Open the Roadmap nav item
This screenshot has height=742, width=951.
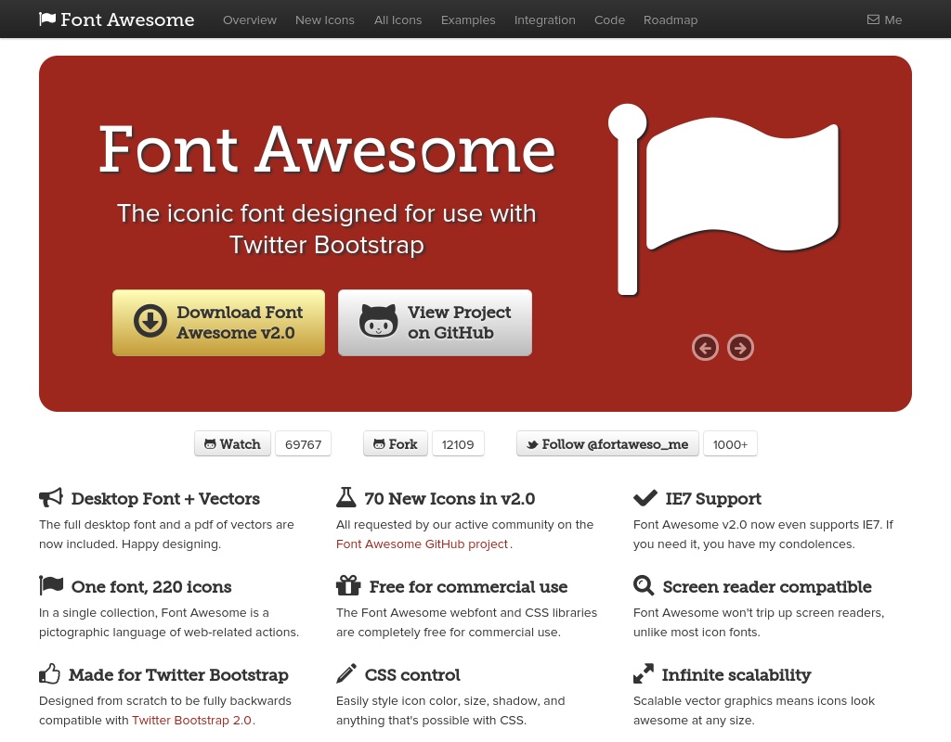tap(671, 19)
